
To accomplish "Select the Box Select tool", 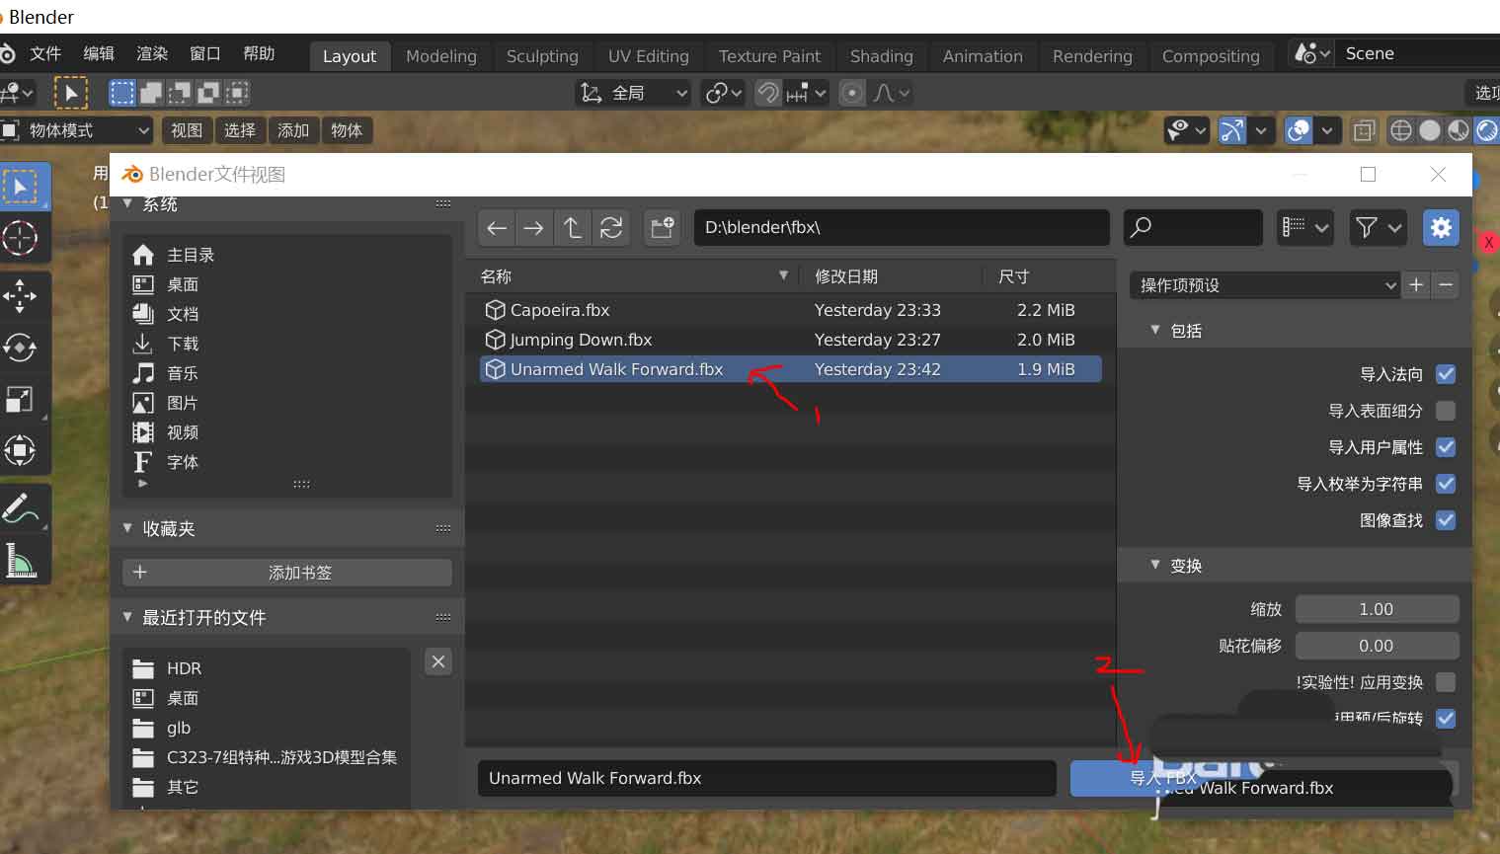I will (21, 186).
